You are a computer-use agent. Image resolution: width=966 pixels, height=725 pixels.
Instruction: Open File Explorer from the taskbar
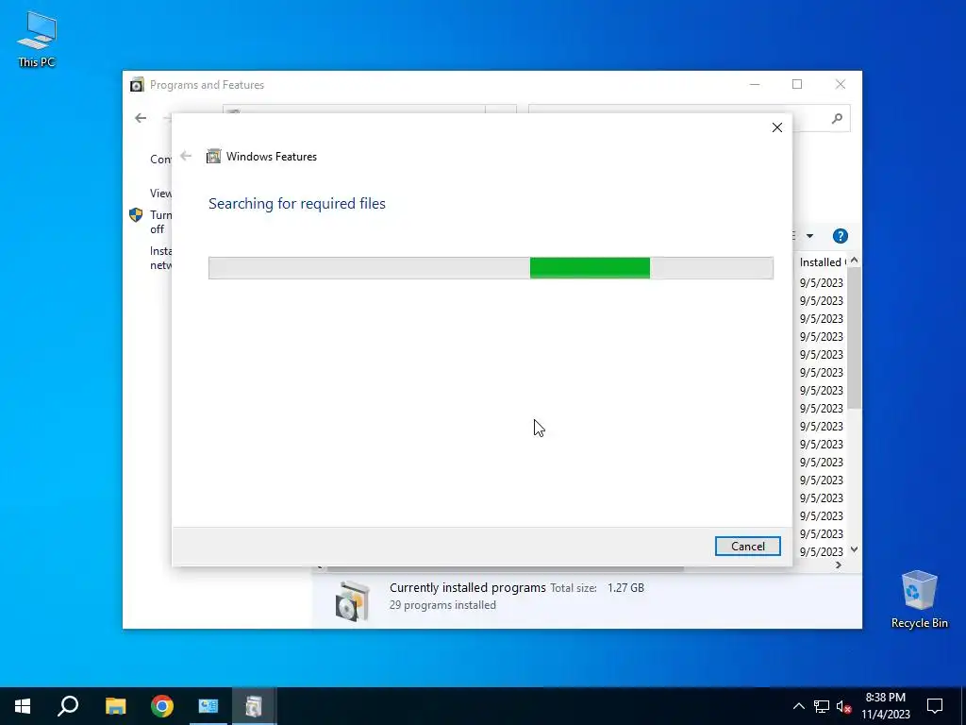click(115, 706)
